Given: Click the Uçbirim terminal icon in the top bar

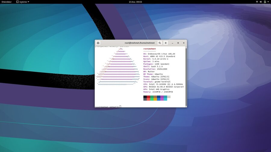Looking at the screenshot, I should [17, 2].
